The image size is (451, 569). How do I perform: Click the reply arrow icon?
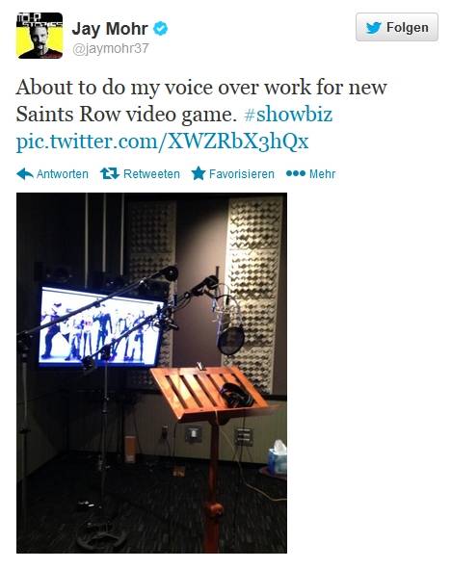(25, 174)
